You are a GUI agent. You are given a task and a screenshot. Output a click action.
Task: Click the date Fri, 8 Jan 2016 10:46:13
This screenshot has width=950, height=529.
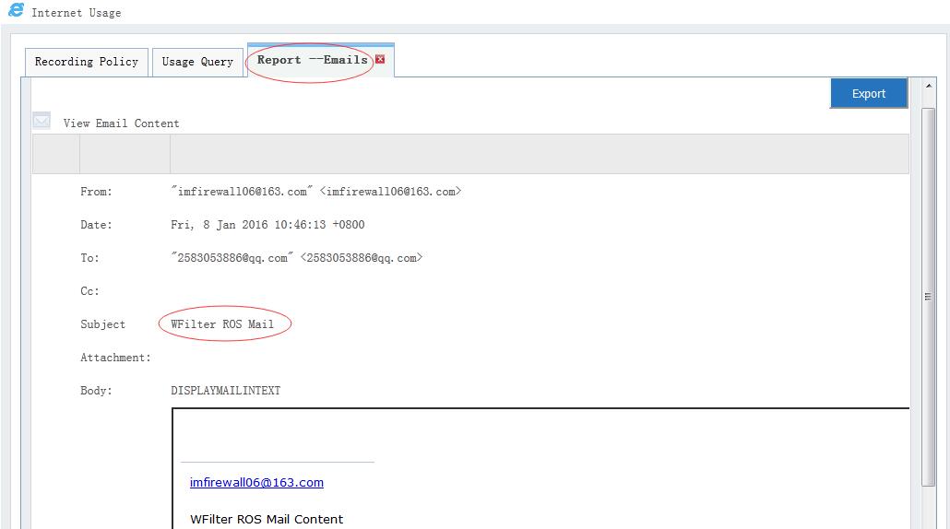pos(267,225)
